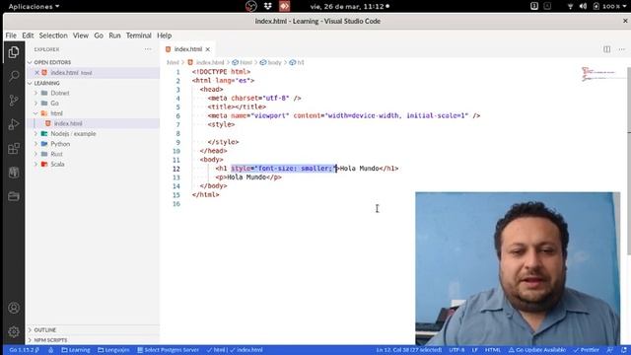This screenshot has height=355, width=631.
Task: Open the volume indicator in top panel
Action: (x=583, y=6)
